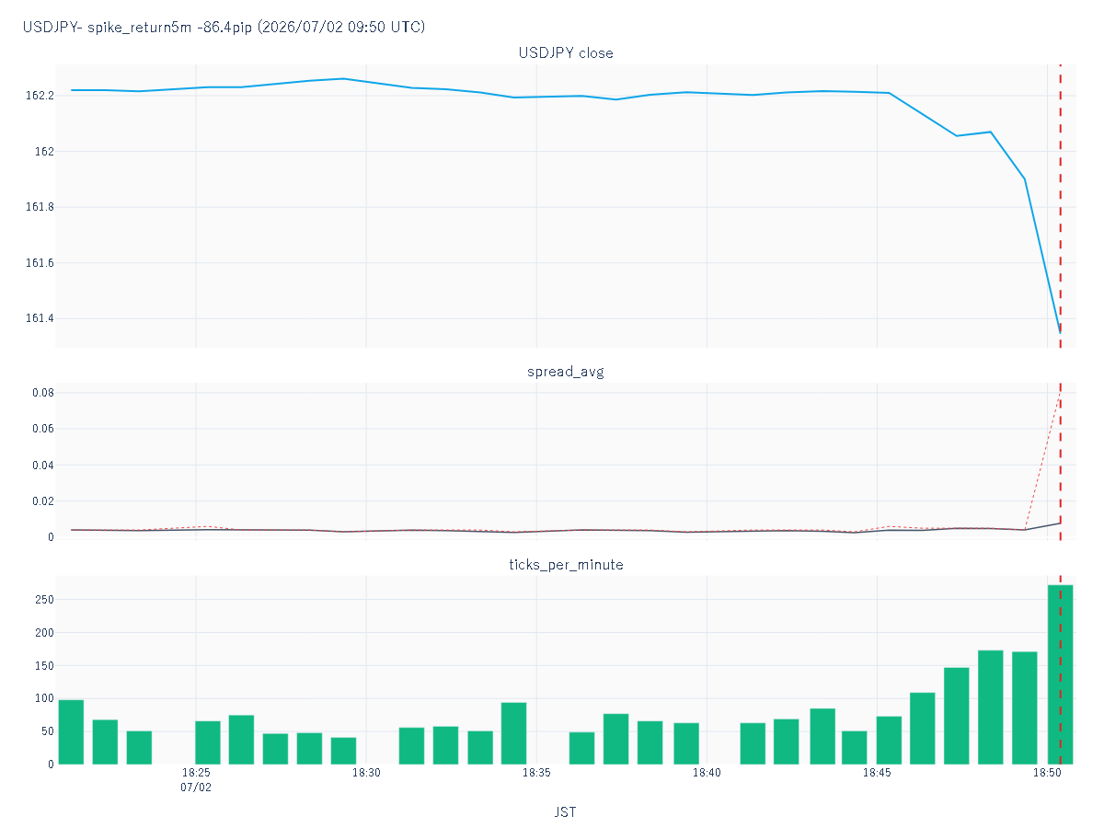The height and width of the screenshot is (828, 1104).
Task: Click the 18:35 x-axis tick label
Action: point(536,774)
